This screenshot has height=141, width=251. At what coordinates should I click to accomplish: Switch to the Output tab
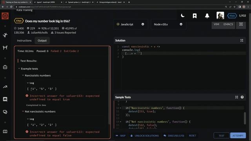click(x=42, y=41)
